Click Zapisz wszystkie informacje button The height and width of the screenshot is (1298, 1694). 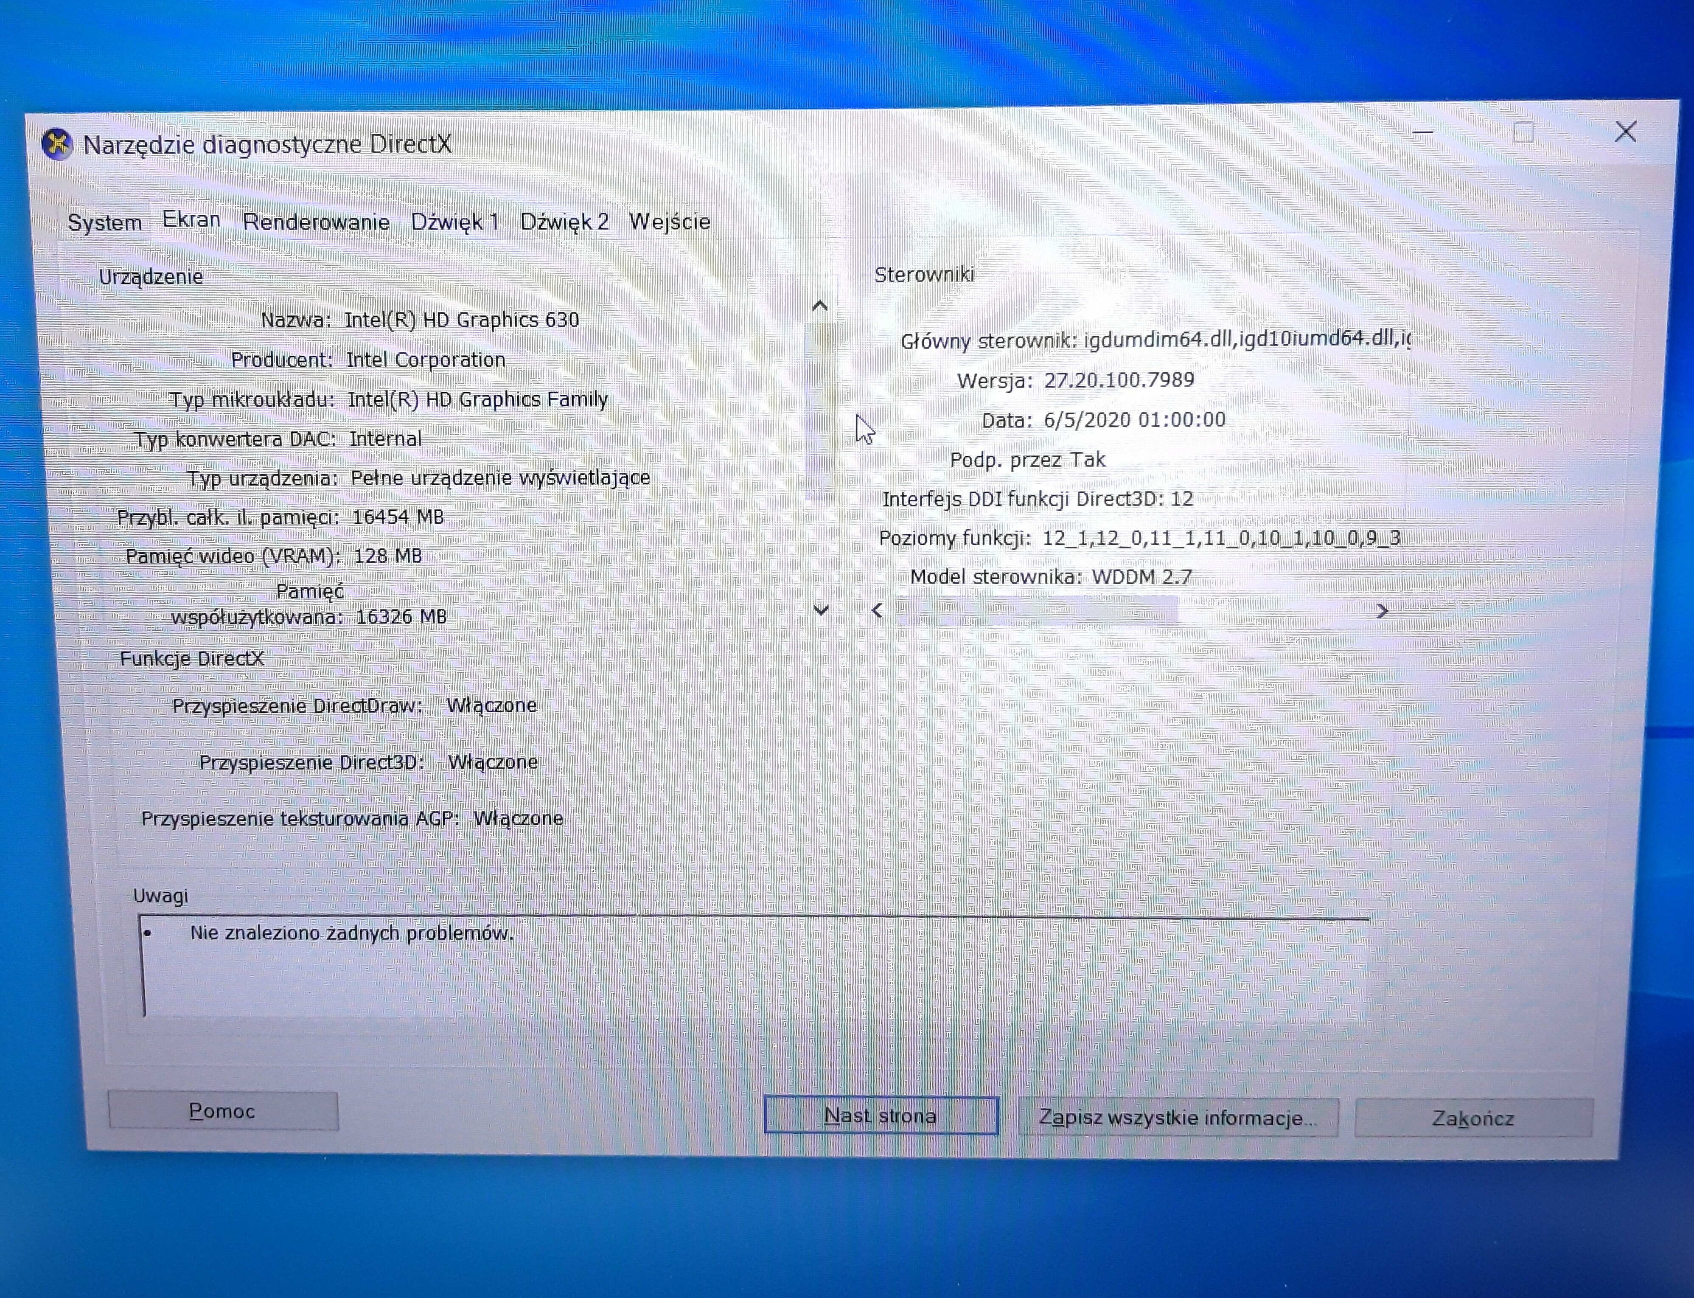coord(1178,1117)
